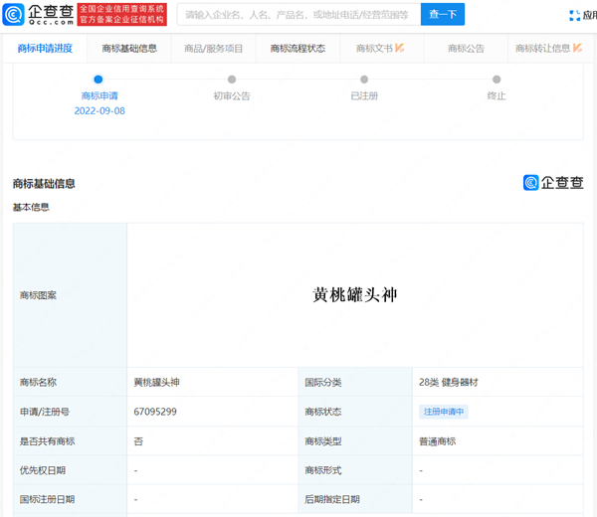Click the 企查查 logo beside 商标基础信息
The image size is (597, 517).
pyautogui.click(x=553, y=183)
